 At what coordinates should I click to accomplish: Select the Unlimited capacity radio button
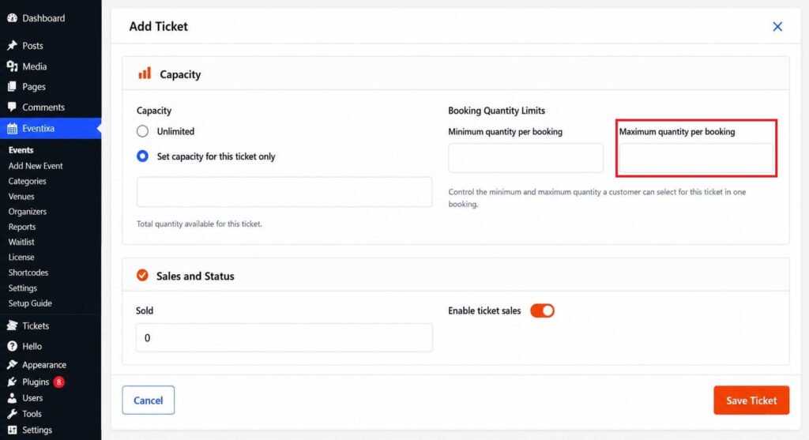(142, 131)
